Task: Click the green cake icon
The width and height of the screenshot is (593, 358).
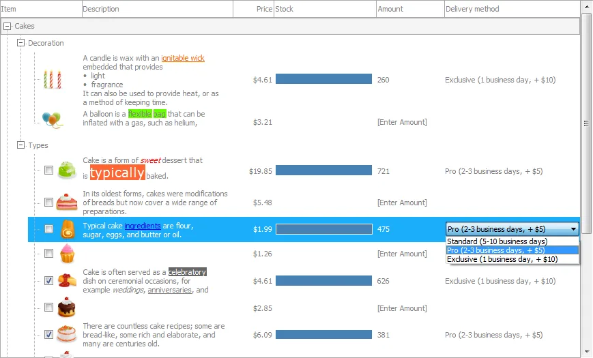Action: pyautogui.click(x=67, y=170)
